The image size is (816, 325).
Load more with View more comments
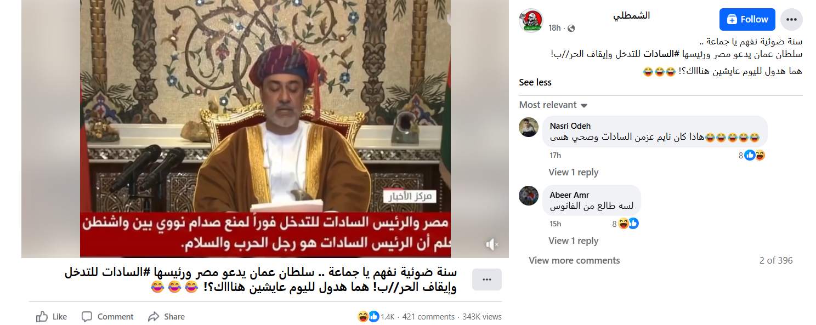(574, 260)
